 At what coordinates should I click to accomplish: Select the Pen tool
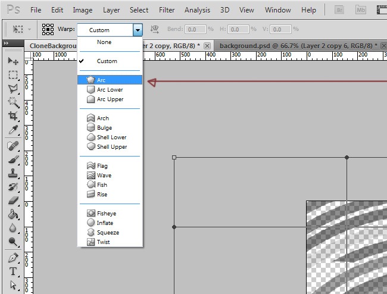(13, 258)
